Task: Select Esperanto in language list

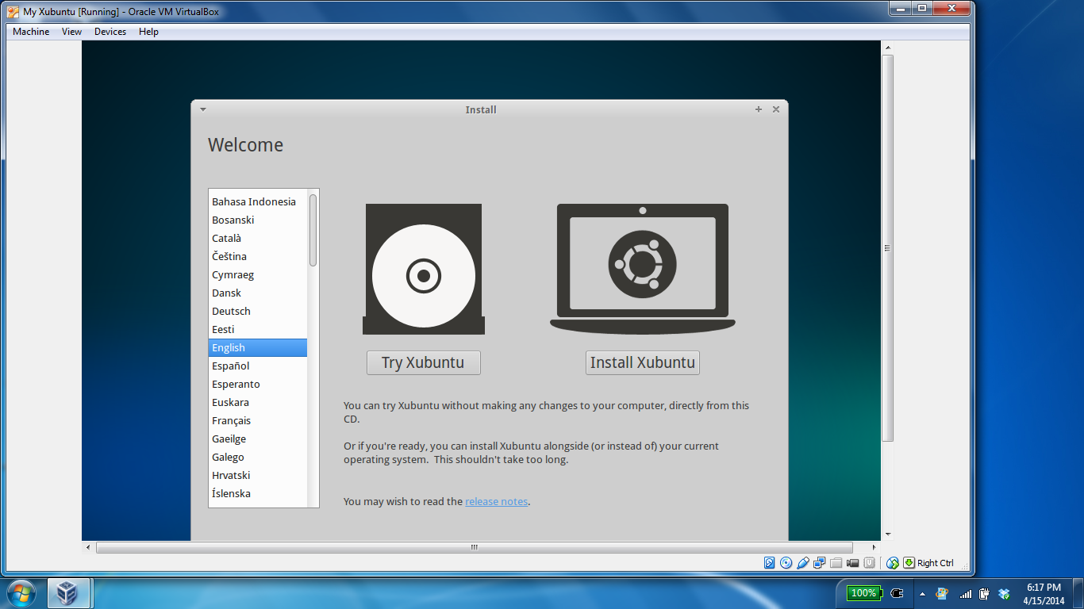Action: [258, 384]
